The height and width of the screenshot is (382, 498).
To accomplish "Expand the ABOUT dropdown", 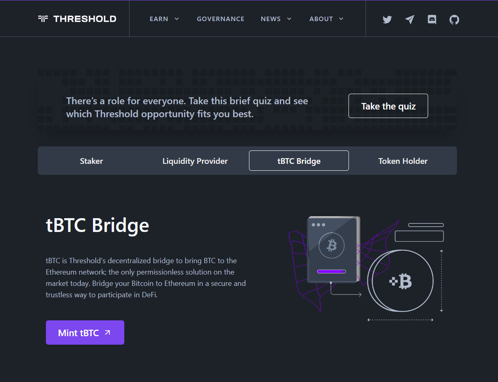I will (x=326, y=19).
